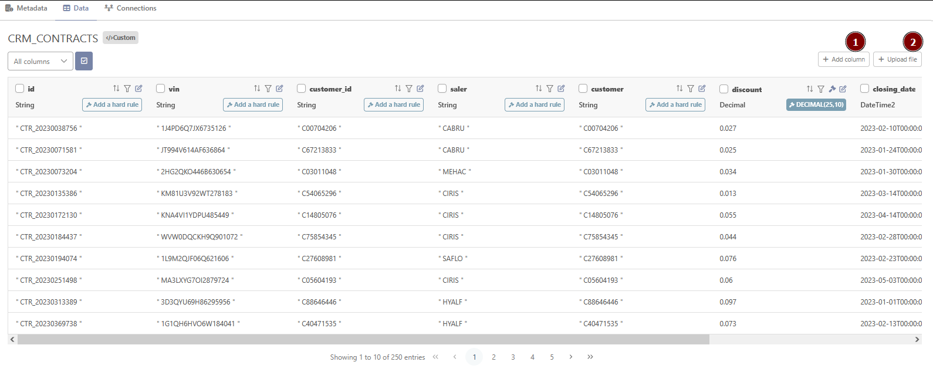Click the select-checked-columns icon button
This screenshot has height=372, width=933.
click(84, 61)
